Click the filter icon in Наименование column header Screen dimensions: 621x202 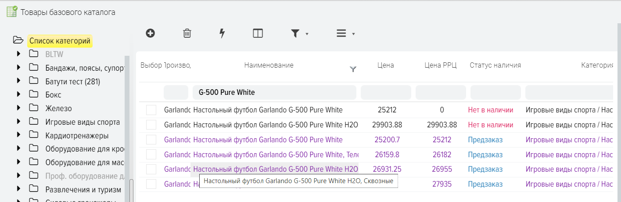(x=353, y=69)
